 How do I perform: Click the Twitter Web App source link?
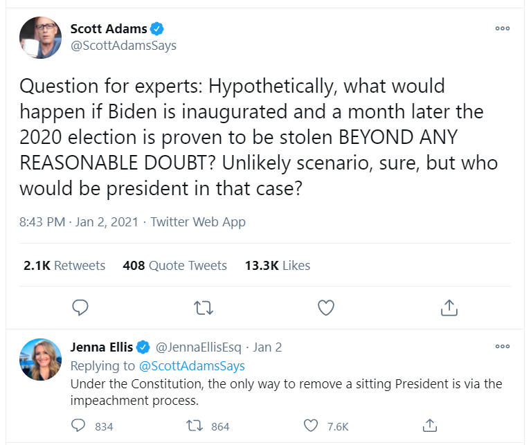pos(198,222)
